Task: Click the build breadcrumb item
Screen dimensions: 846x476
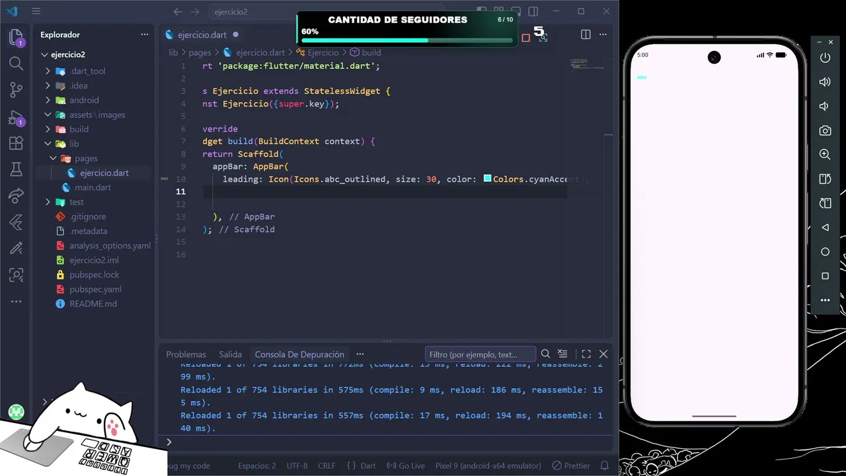Action: click(365, 52)
